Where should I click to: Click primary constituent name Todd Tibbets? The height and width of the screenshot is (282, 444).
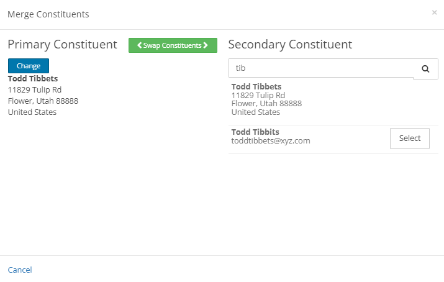point(33,79)
